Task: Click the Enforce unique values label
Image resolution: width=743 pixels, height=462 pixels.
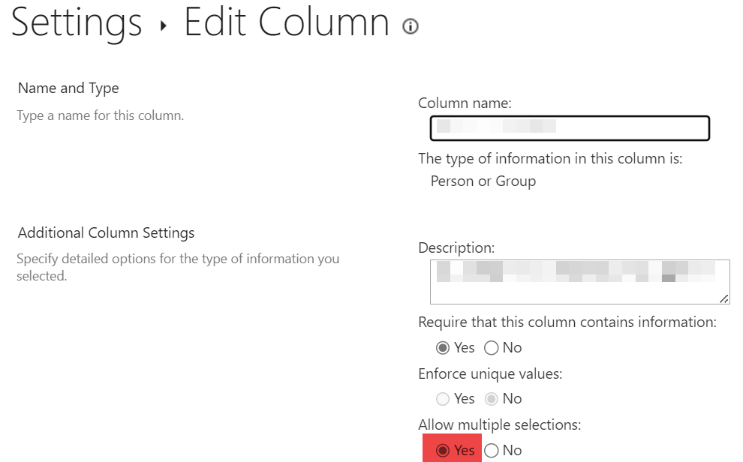Action: point(489,373)
